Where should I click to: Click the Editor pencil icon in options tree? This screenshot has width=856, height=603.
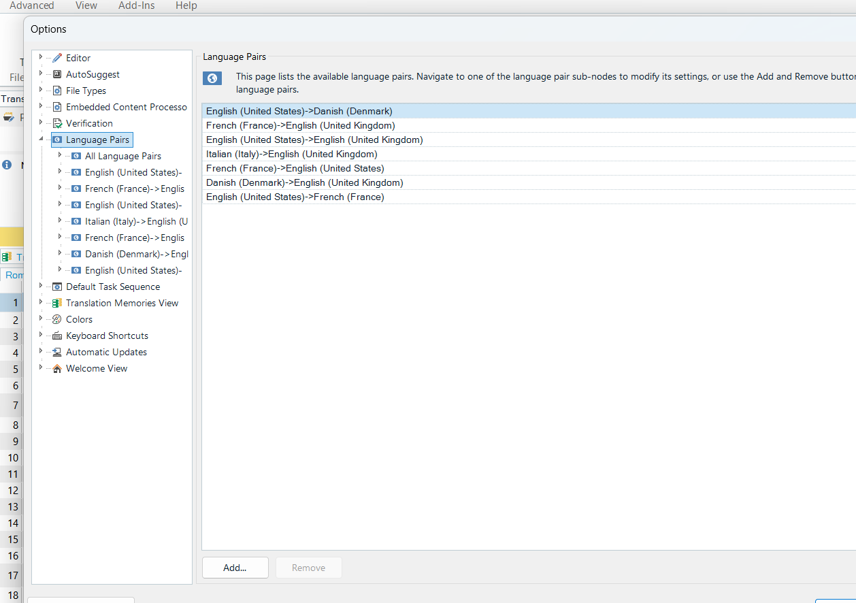point(57,58)
